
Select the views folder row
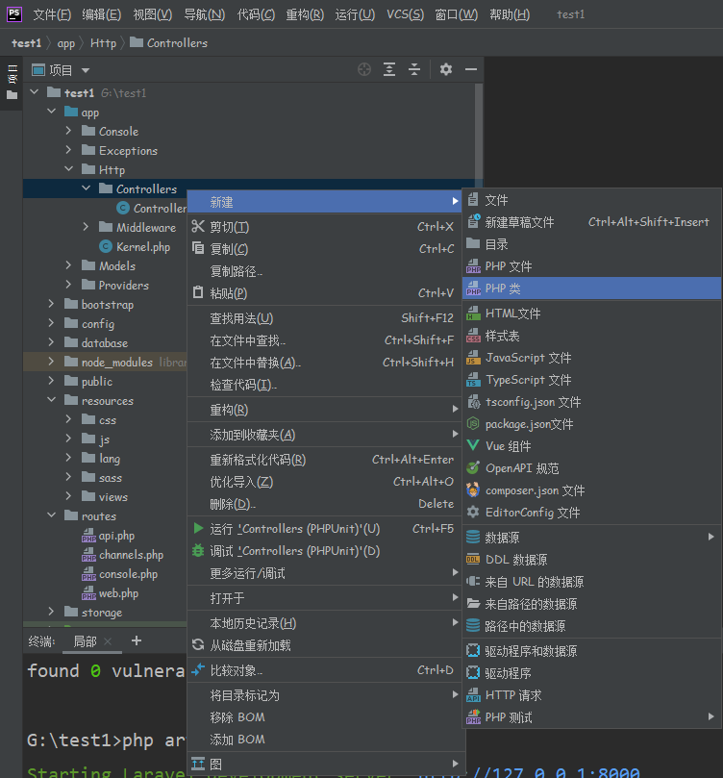pos(105,496)
